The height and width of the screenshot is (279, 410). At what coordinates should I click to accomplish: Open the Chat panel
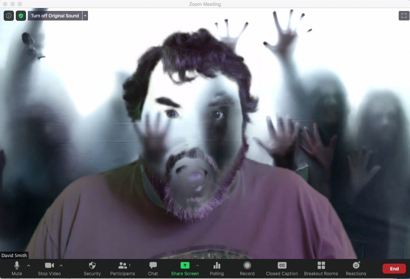click(x=153, y=269)
